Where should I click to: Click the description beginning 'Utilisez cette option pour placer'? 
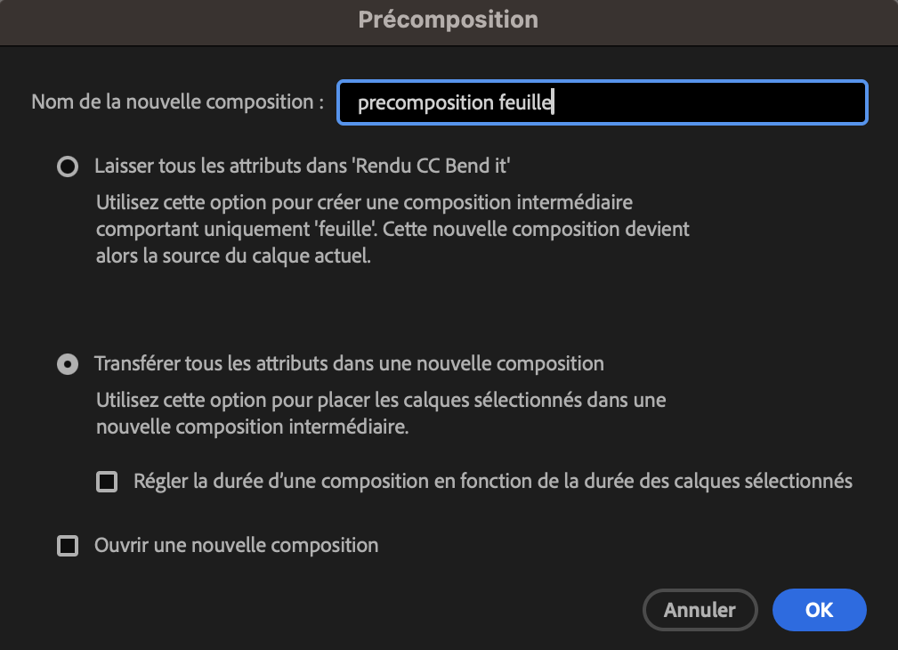pos(381,401)
